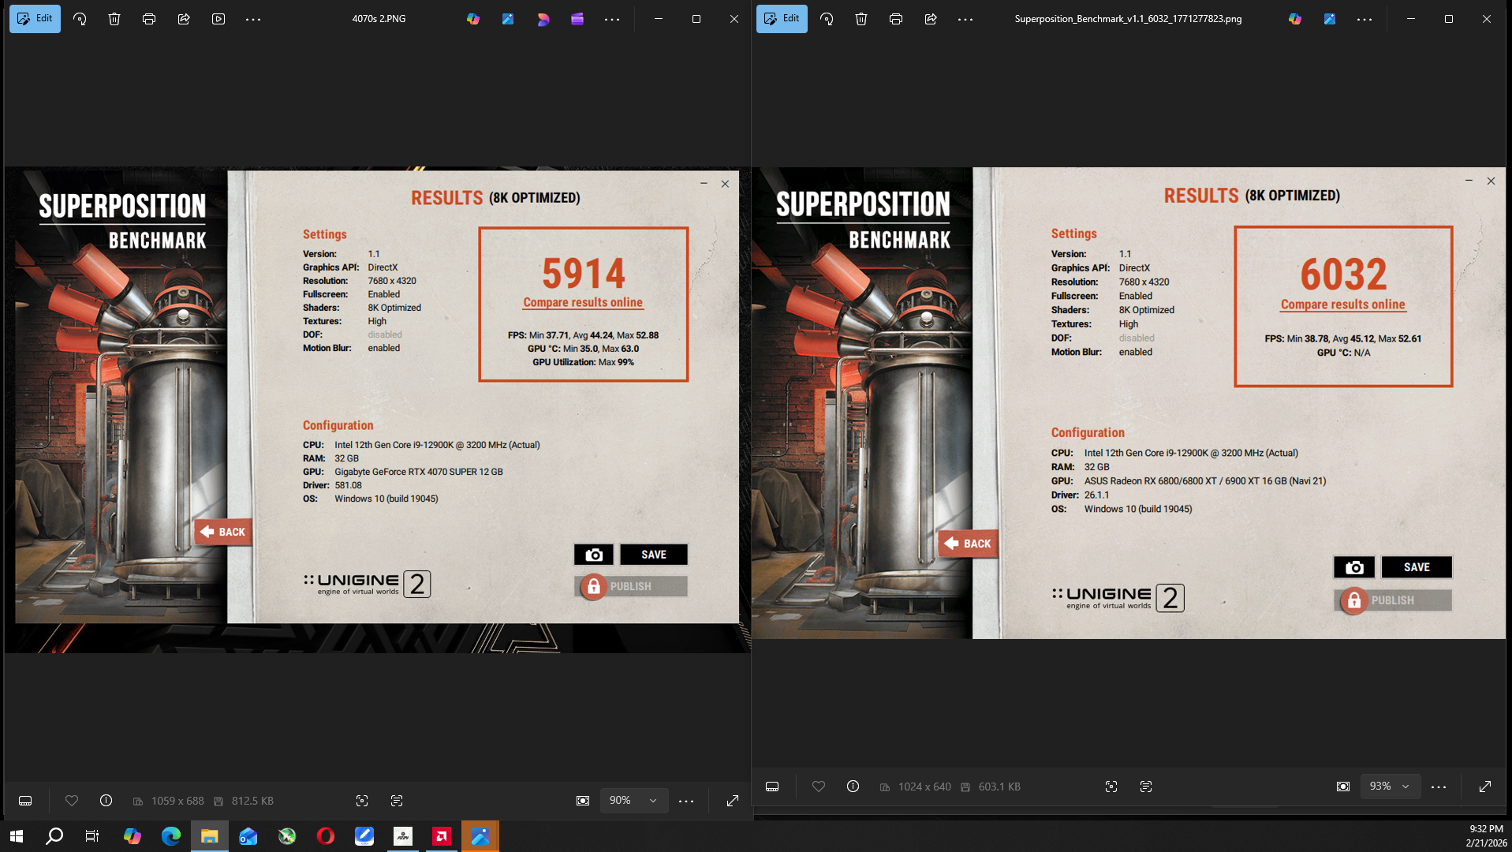This screenshot has height=852, width=1512.
Task: Toggle filmstrip in the 4070s 2.PNG window
Action: tap(25, 801)
